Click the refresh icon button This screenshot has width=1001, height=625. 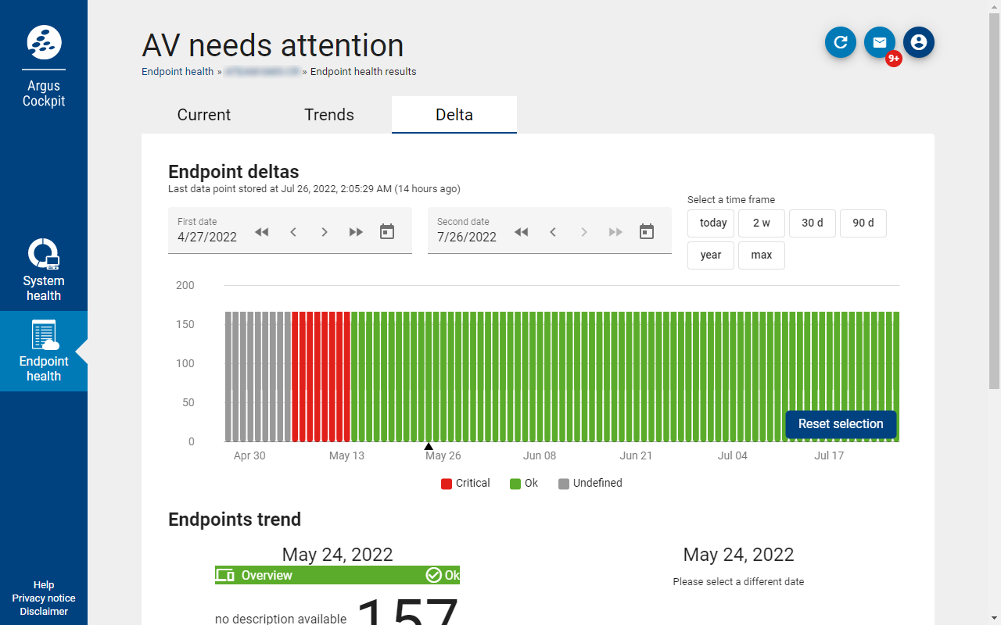841,42
